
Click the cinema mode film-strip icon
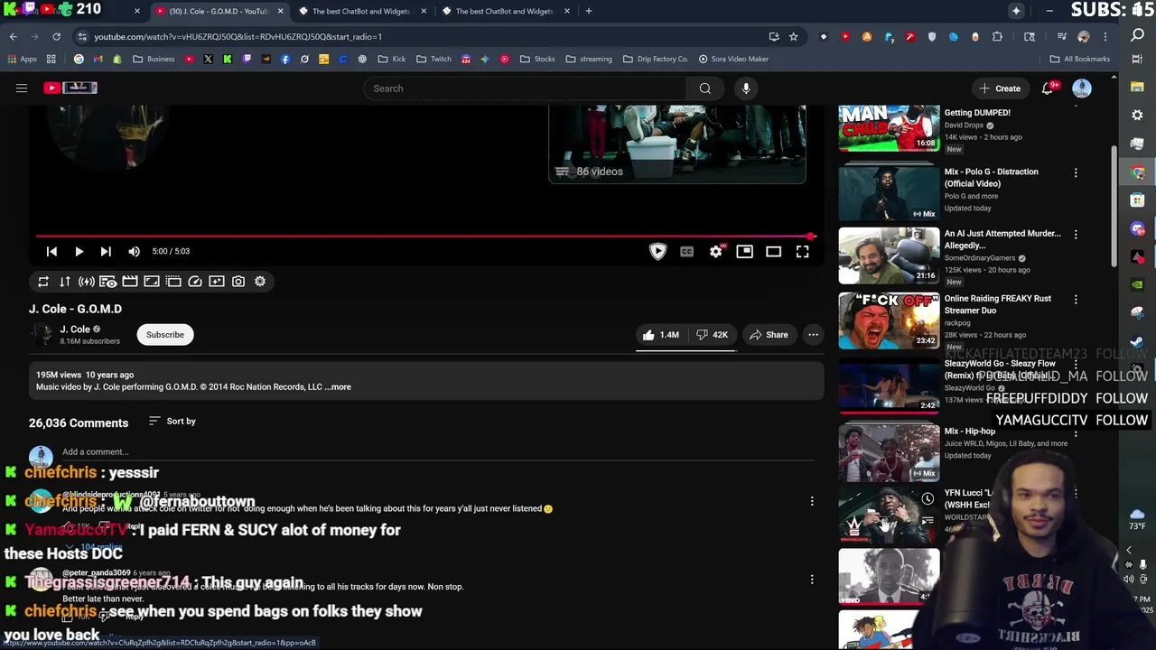click(130, 282)
